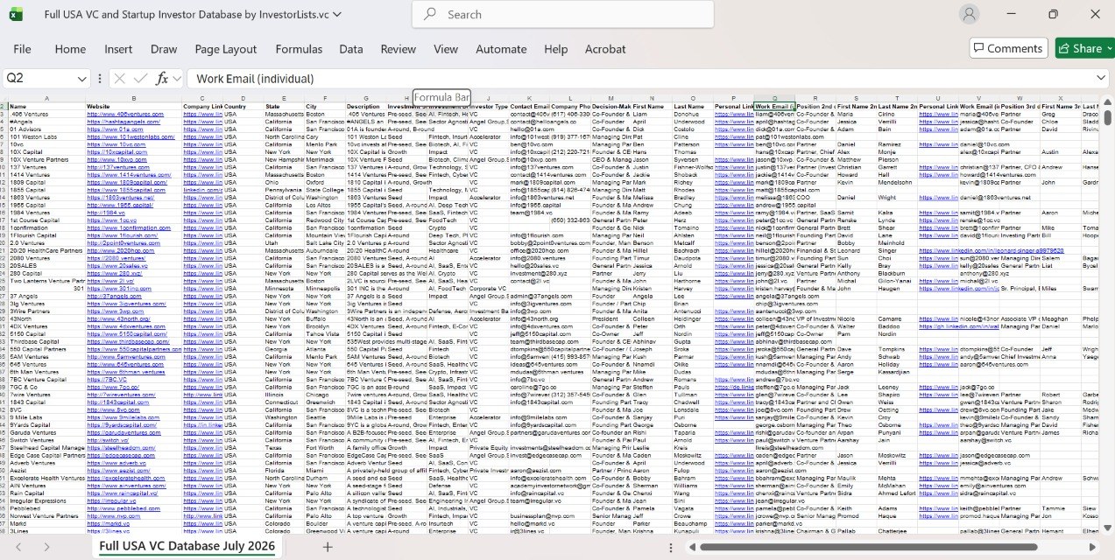Open the Share dropdown arrow
The image size is (1115, 560).
point(1110,48)
